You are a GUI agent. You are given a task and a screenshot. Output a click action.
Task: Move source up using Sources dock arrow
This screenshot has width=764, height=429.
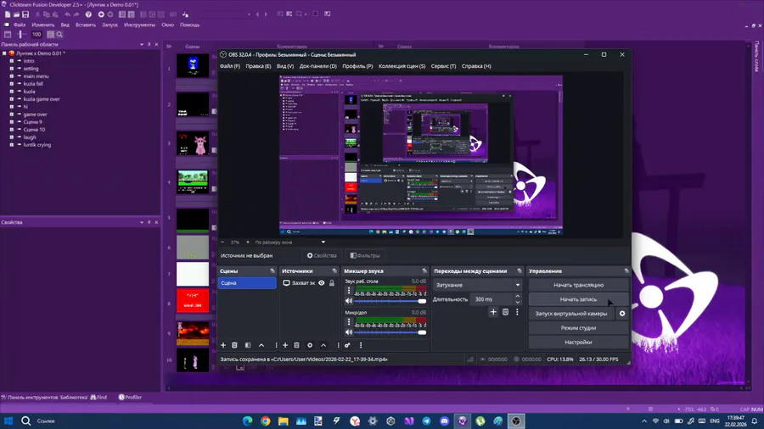tap(323, 345)
